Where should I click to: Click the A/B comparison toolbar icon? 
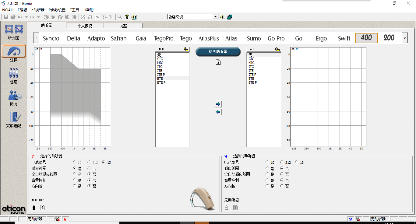click(83, 17)
